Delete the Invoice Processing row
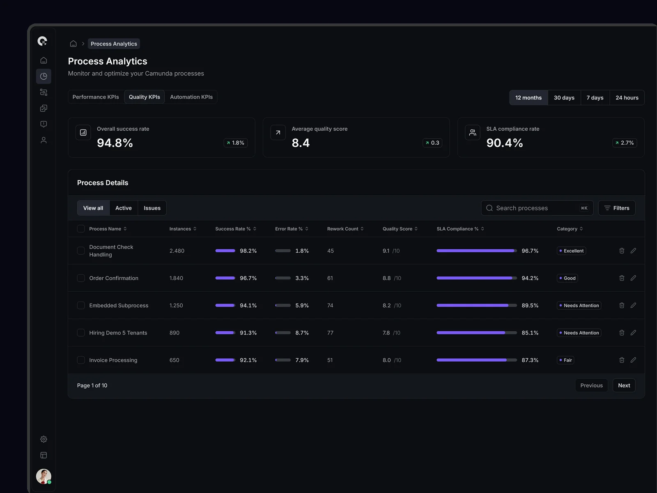Screen dimensions: 657x493 click(622, 360)
